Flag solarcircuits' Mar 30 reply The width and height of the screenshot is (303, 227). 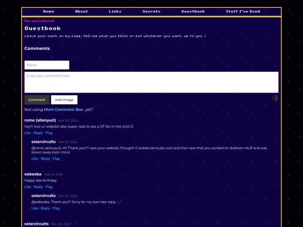click(x=56, y=159)
